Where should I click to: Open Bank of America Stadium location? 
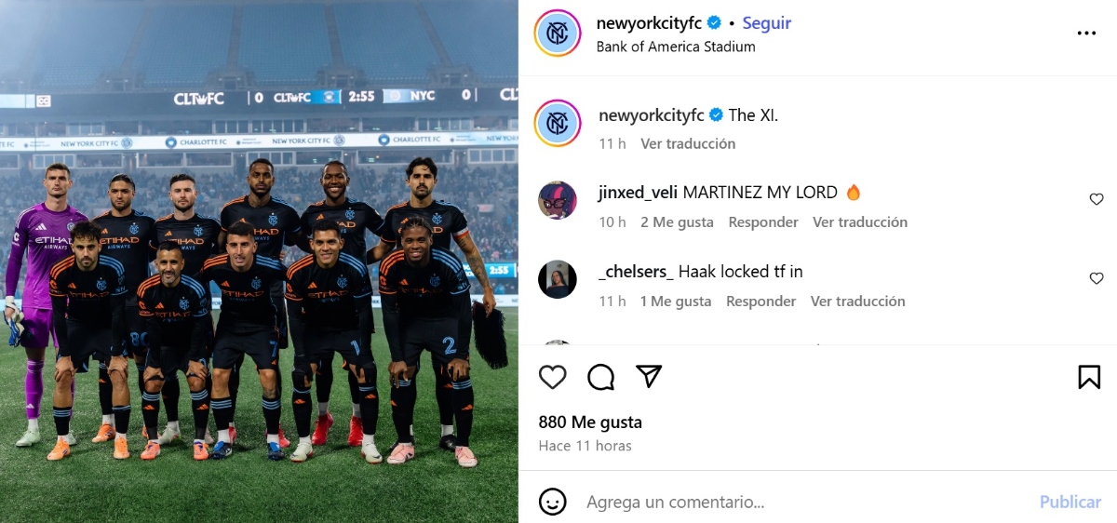point(676,46)
